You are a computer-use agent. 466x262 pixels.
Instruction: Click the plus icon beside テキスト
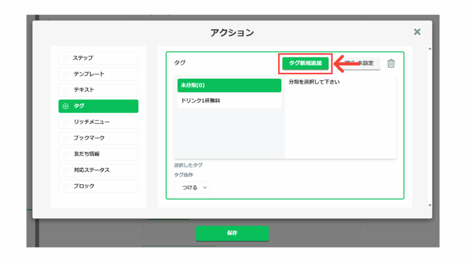click(x=66, y=90)
